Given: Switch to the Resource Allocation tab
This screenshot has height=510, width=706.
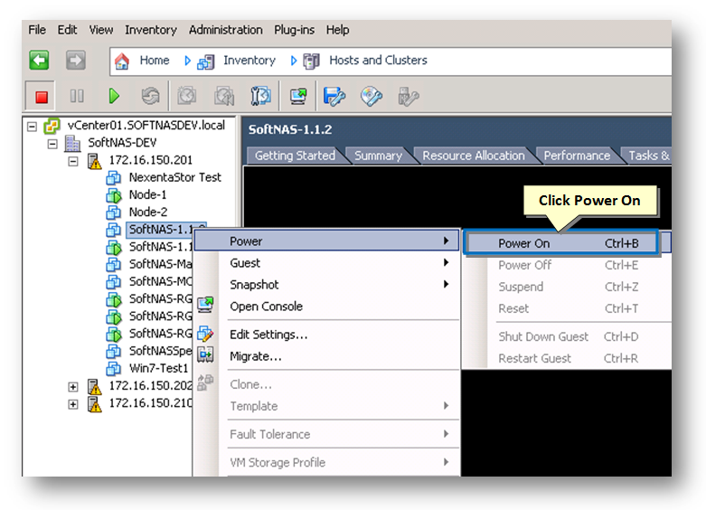Looking at the screenshot, I should coord(473,156).
